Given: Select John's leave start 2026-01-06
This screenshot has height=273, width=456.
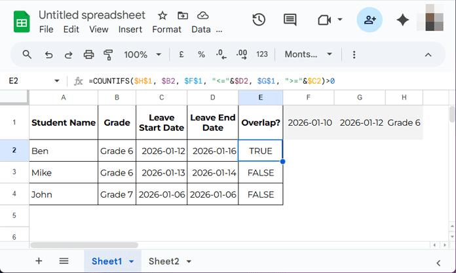Looking at the screenshot, I should pyautogui.click(x=161, y=194).
